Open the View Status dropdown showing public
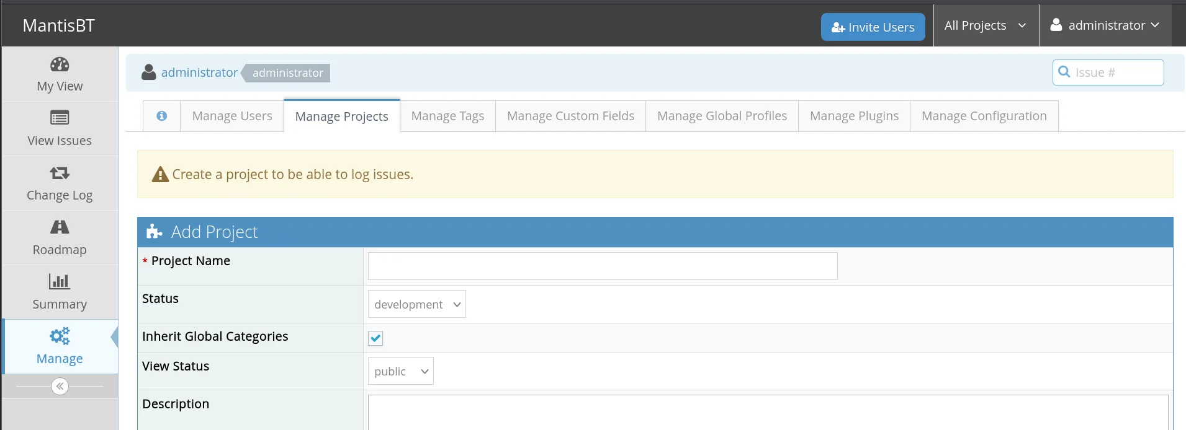 click(401, 371)
